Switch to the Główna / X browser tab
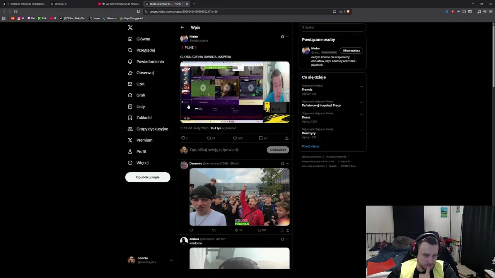495x278 pixels. tap(72, 4)
